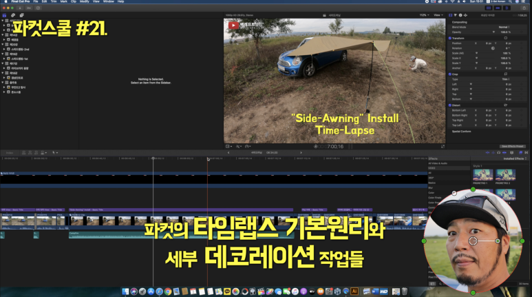
Task: Toggle the Distort checkbox in inspector
Action: tap(450, 105)
